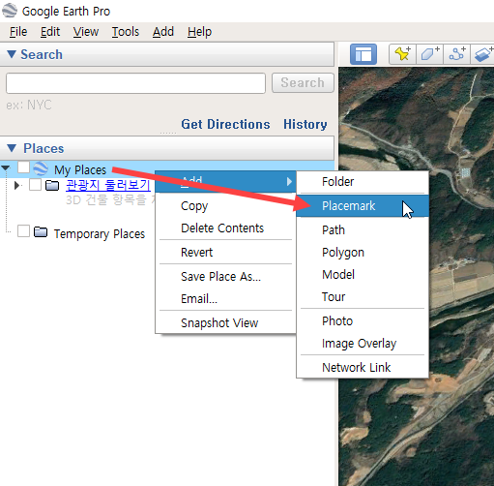Choose Polygon from the submenu

[x=363, y=253]
